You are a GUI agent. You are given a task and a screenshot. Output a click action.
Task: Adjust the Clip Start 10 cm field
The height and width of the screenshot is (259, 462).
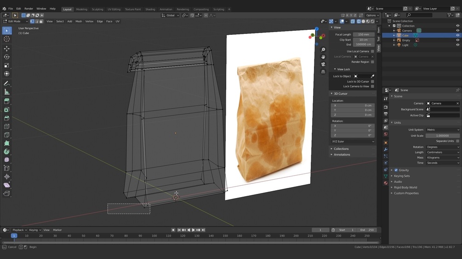[x=364, y=39]
